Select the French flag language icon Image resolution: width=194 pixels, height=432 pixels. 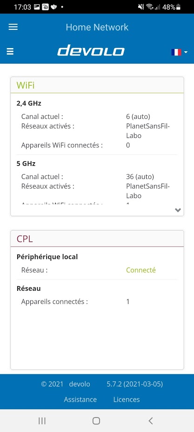coord(176,52)
